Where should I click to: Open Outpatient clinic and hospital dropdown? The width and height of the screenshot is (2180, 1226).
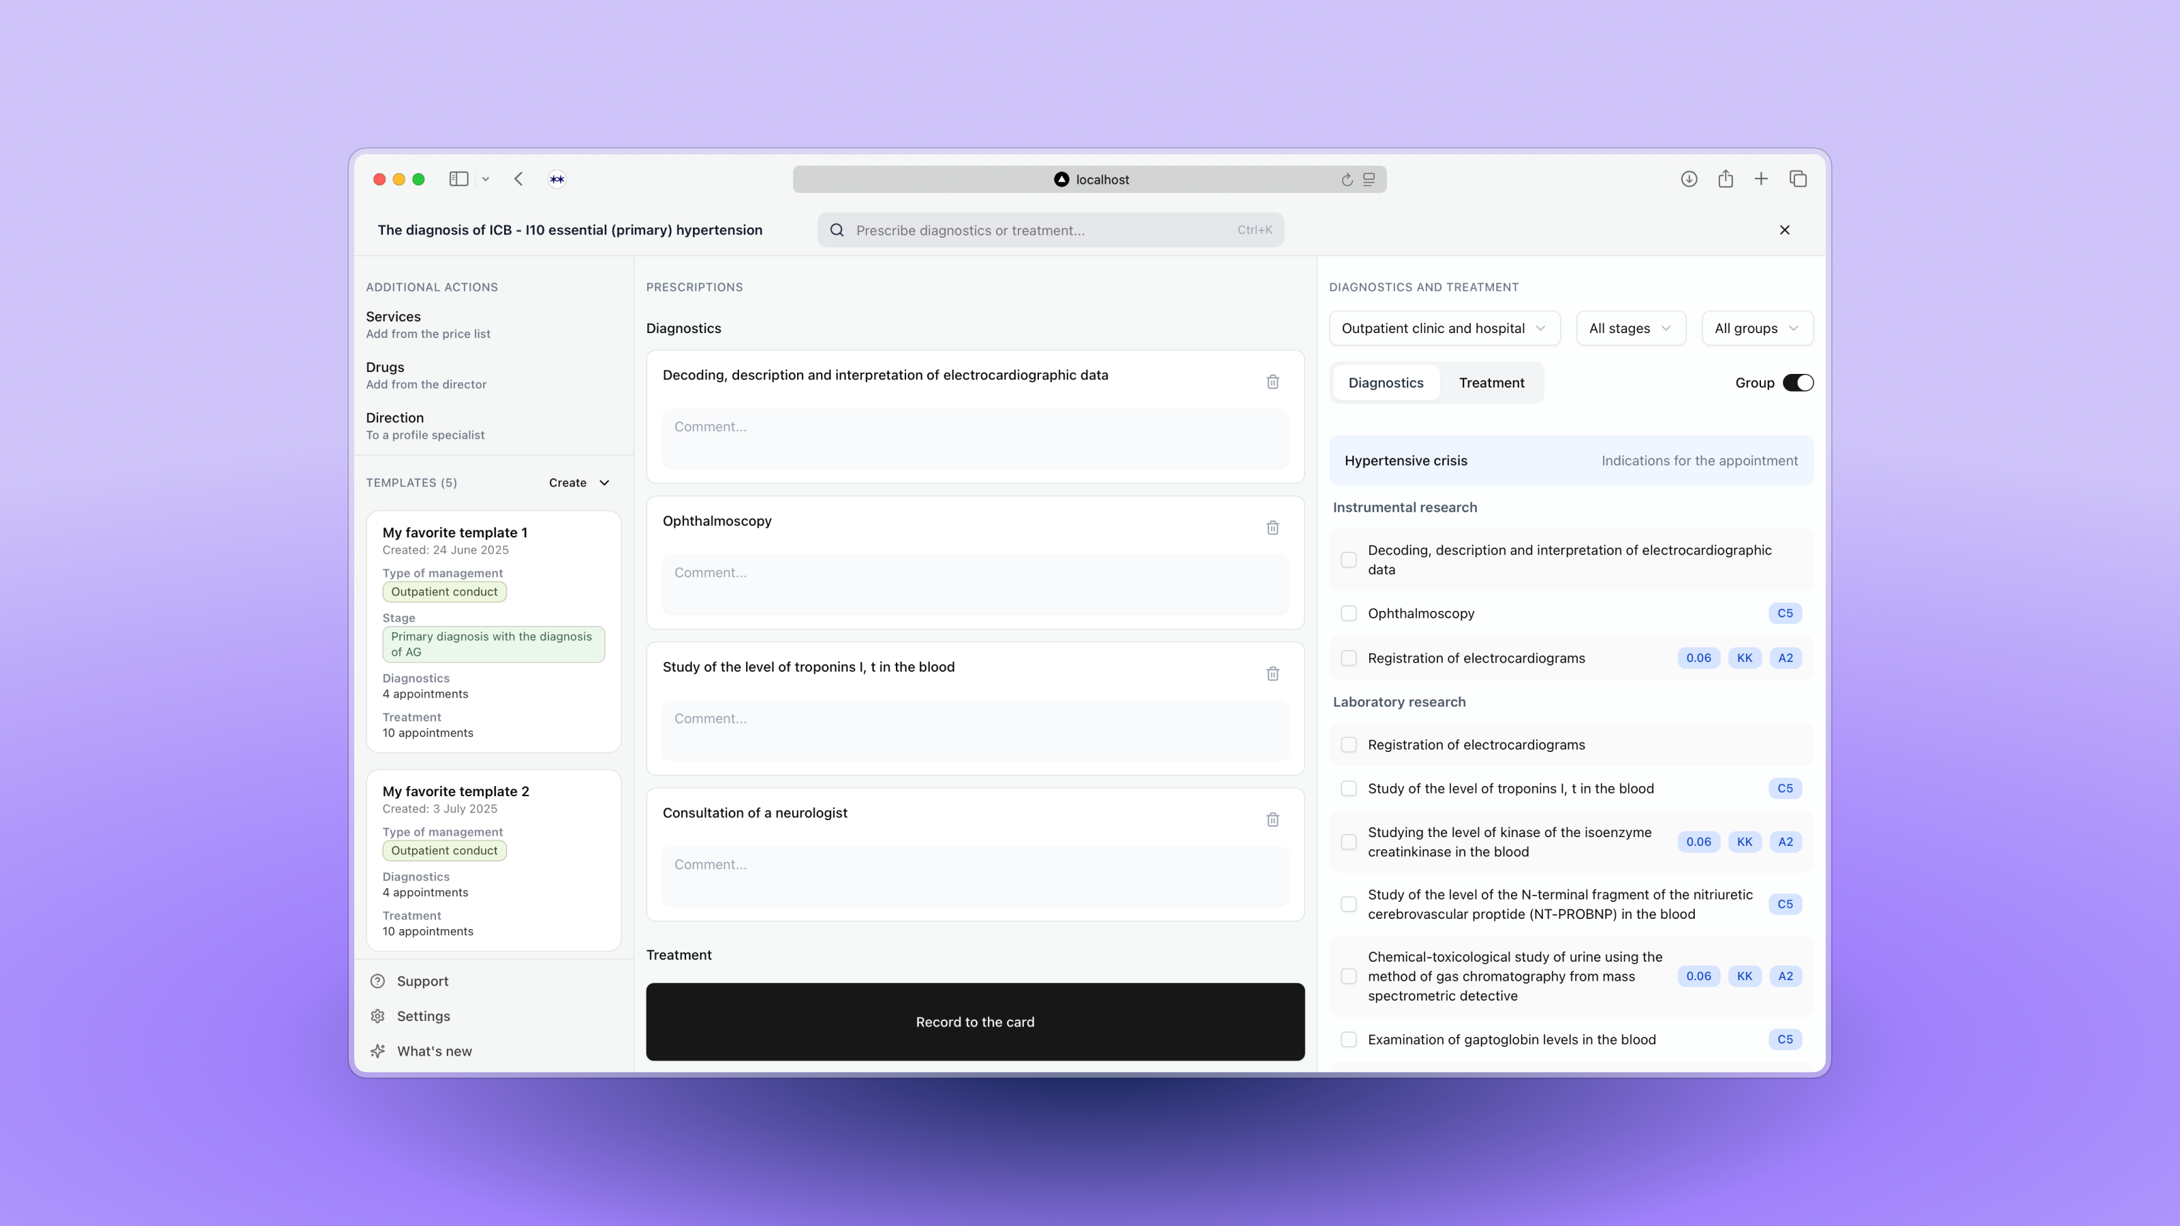click(1444, 328)
